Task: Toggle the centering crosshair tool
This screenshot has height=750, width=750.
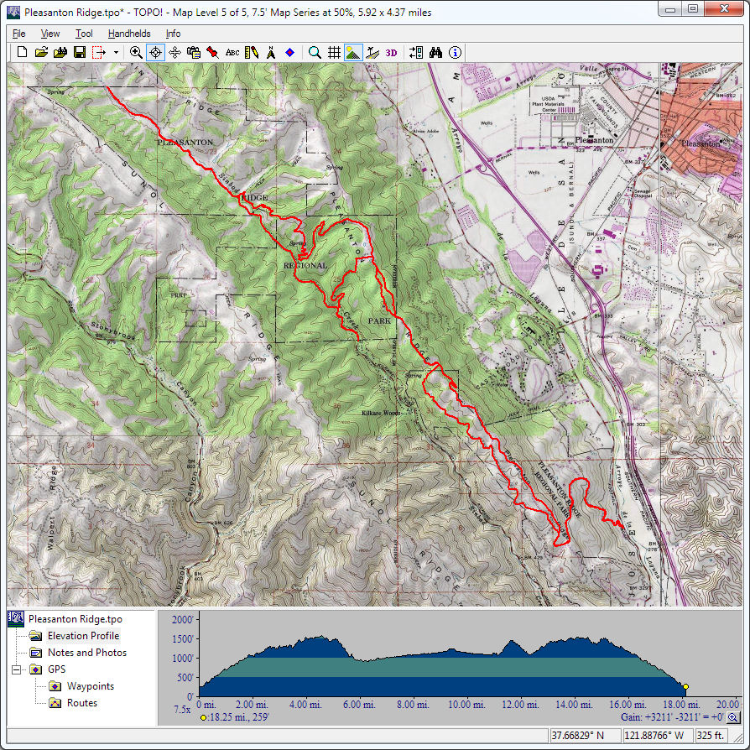Action: point(155,52)
